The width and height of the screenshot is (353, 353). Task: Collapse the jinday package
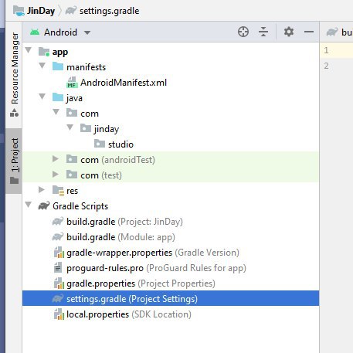pos(70,127)
